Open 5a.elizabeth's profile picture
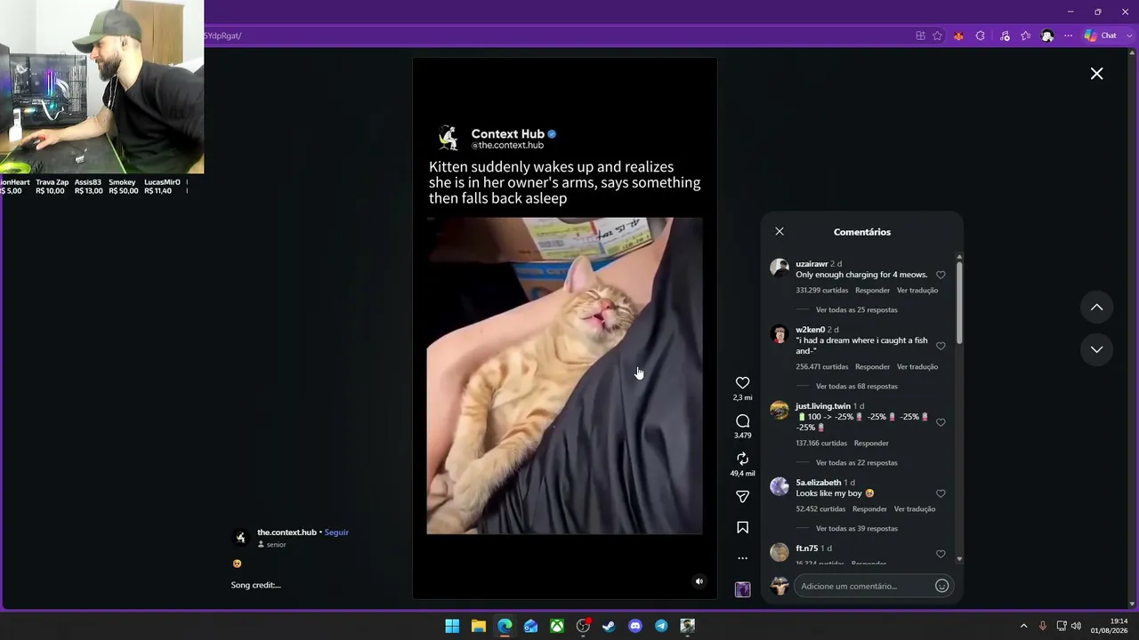 [780, 486]
